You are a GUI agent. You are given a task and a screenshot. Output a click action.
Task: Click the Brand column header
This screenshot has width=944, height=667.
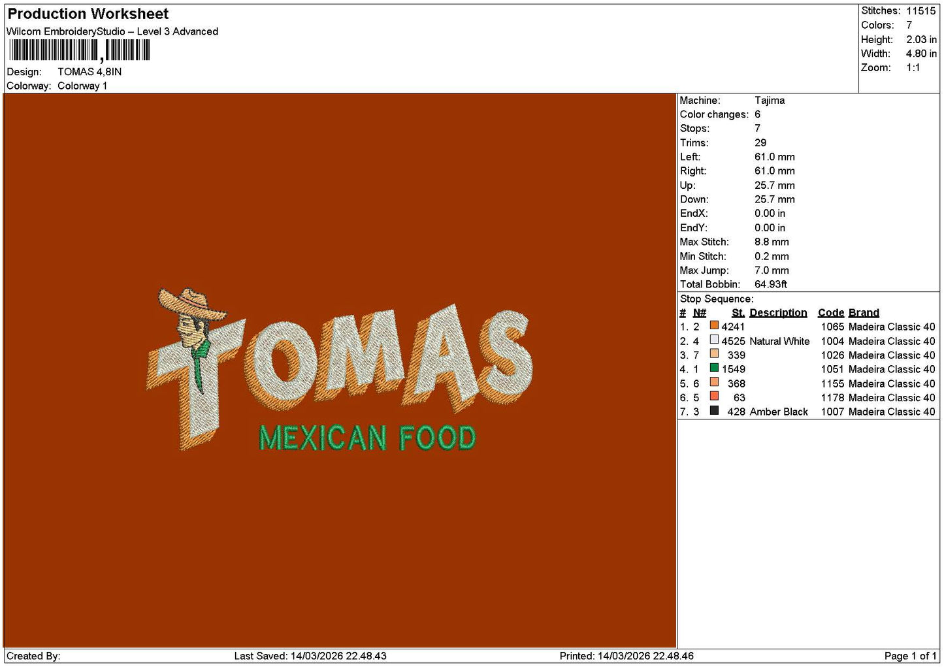(x=864, y=313)
